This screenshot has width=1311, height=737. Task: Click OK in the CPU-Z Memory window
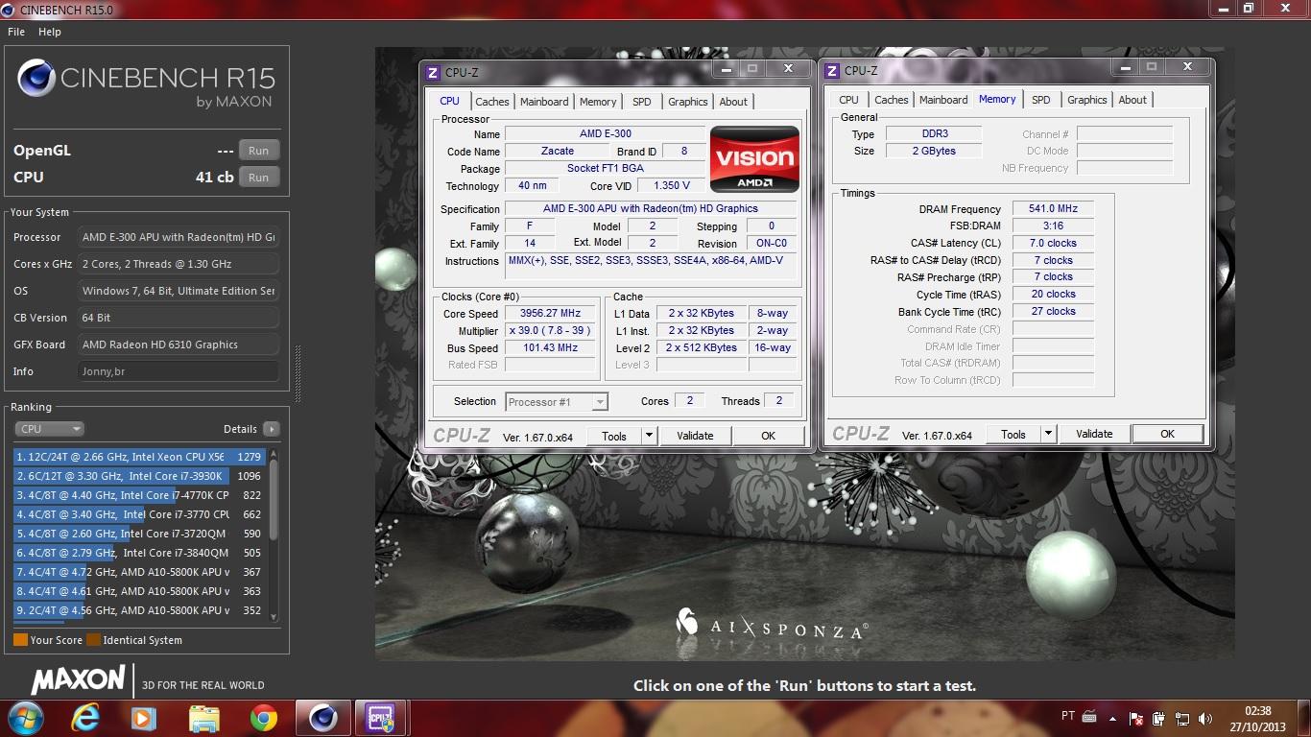1167,434
